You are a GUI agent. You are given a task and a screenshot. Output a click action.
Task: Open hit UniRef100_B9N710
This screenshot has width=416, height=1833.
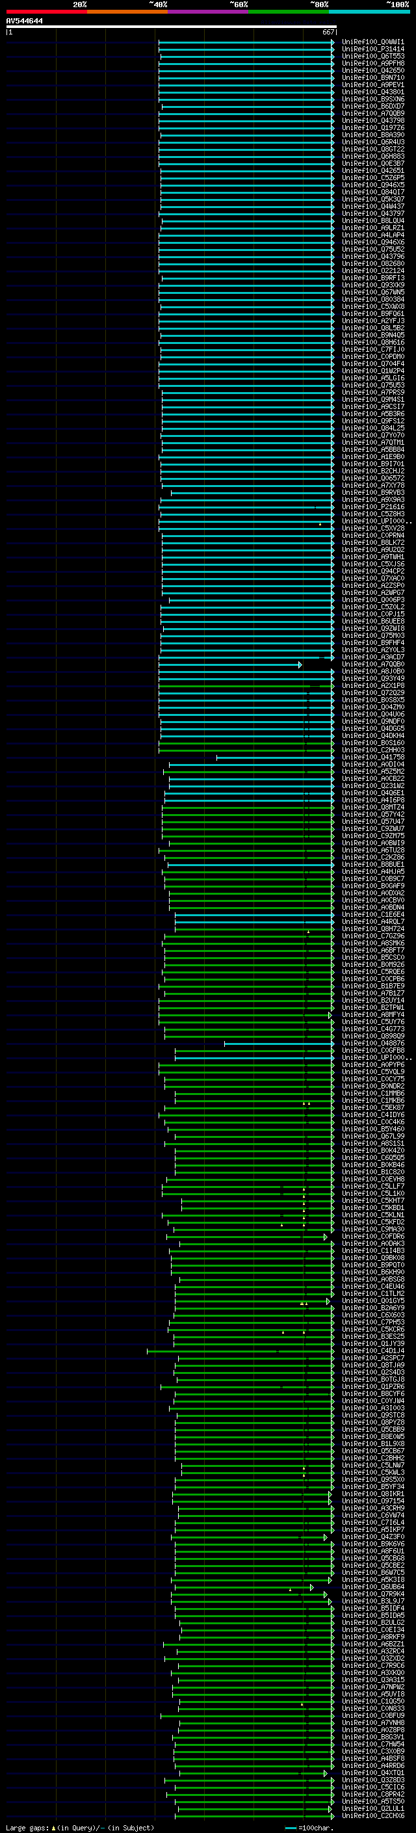click(373, 77)
